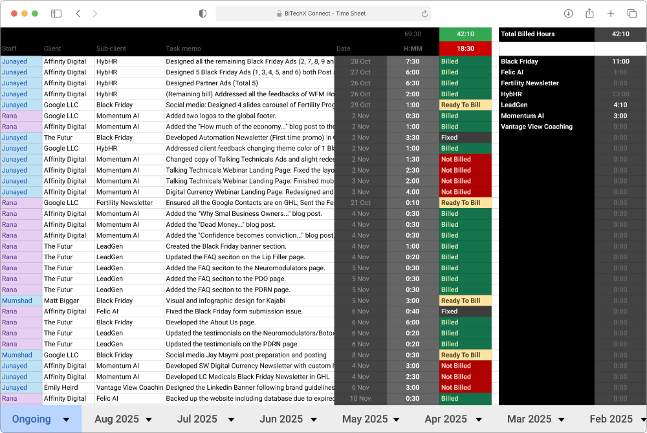Click the red 18:30 total cell
Viewport: 647px width, 433px height.
[x=465, y=48]
